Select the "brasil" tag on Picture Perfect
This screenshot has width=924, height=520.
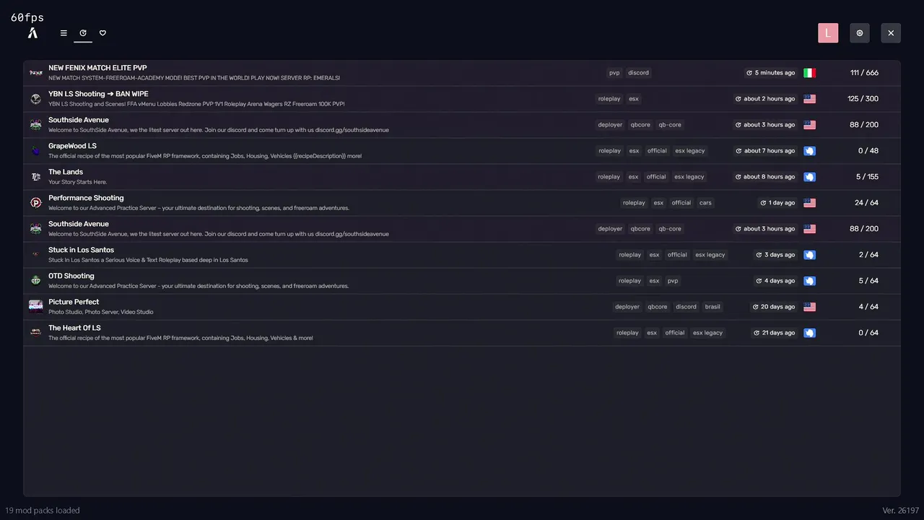(712, 307)
